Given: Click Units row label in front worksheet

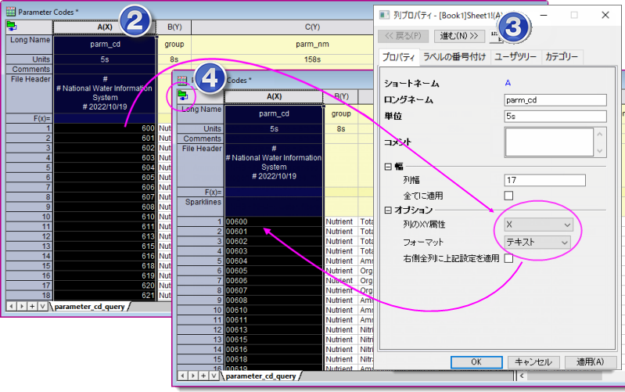Looking at the screenshot, I should coord(200,129).
